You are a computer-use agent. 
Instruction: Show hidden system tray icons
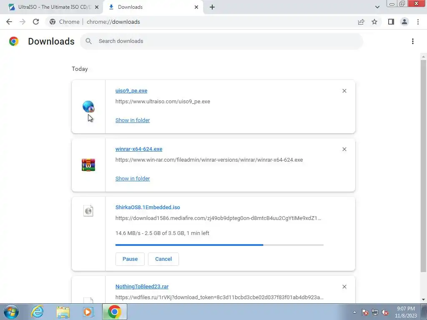point(354,312)
